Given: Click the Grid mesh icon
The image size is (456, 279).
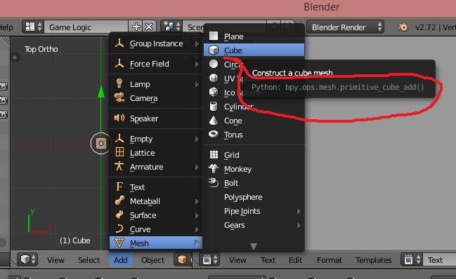Looking at the screenshot, I should [x=214, y=155].
